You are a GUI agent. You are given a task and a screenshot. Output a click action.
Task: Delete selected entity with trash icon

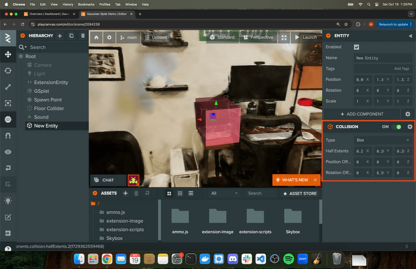[x=82, y=36]
